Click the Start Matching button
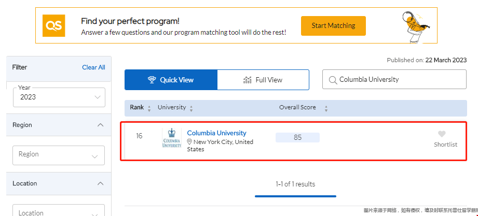478x216 pixels. pyautogui.click(x=333, y=26)
